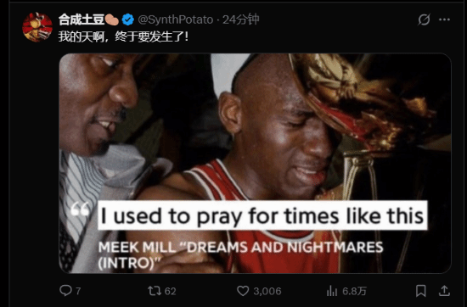Click the blue verified badge
Screen dimensions: 467x307
click(x=127, y=20)
